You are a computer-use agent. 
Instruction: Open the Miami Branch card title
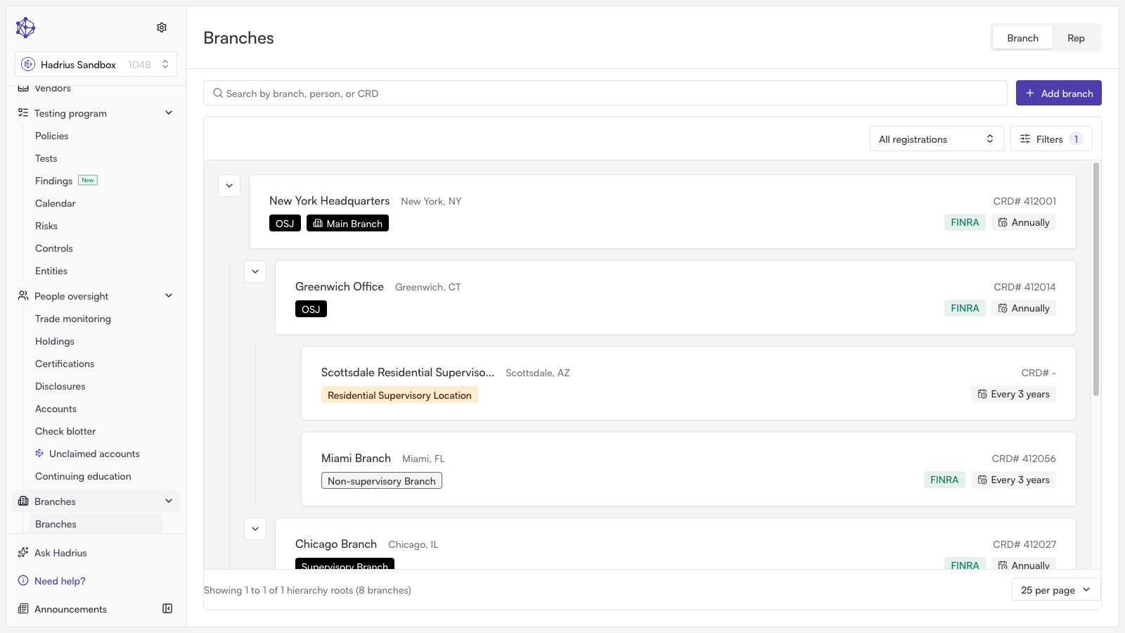click(x=356, y=458)
